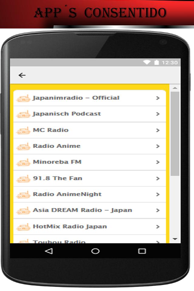194x291 pixels.
Task: Open chevron for Radio Anime
Action: tap(158, 146)
